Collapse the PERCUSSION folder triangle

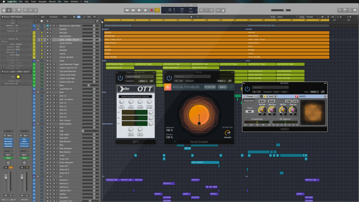(x=38, y=124)
